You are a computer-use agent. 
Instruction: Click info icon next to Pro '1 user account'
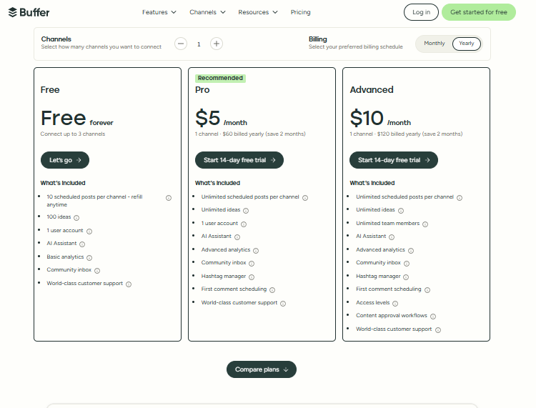pos(244,224)
